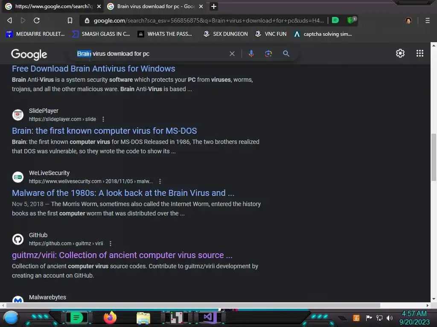Open Free Download Brain Antivirus for Windows result
437x327 pixels.
tap(93, 69)
